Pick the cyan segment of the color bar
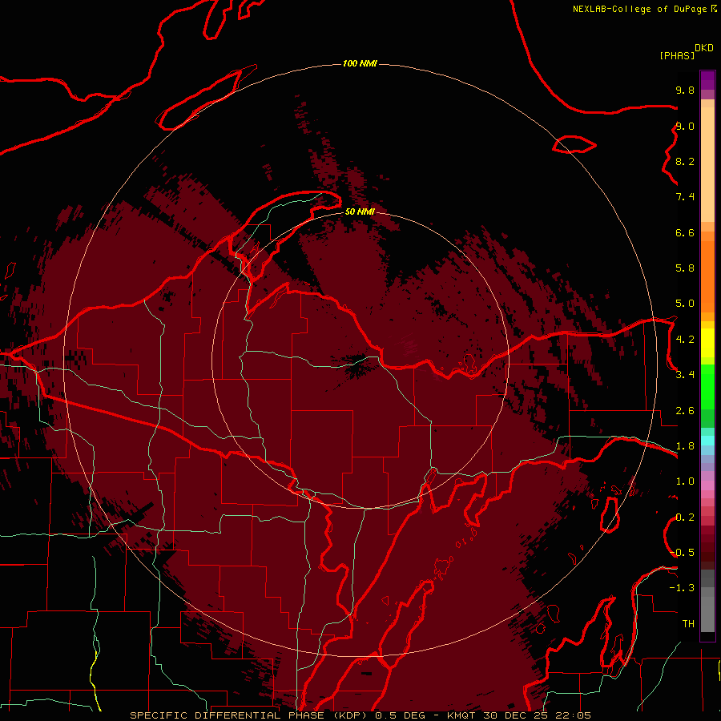The image size is (721, 721). coord(707,440)
